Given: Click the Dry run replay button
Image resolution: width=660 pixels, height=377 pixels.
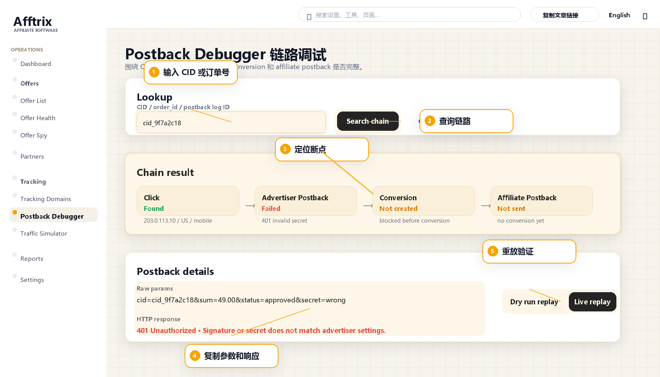Looking at the screenshot, I should (534, 302).
